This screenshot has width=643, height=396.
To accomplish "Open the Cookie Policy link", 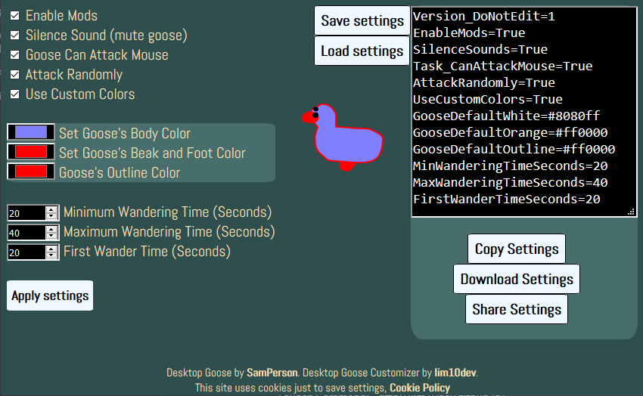I will pos(420,388).
